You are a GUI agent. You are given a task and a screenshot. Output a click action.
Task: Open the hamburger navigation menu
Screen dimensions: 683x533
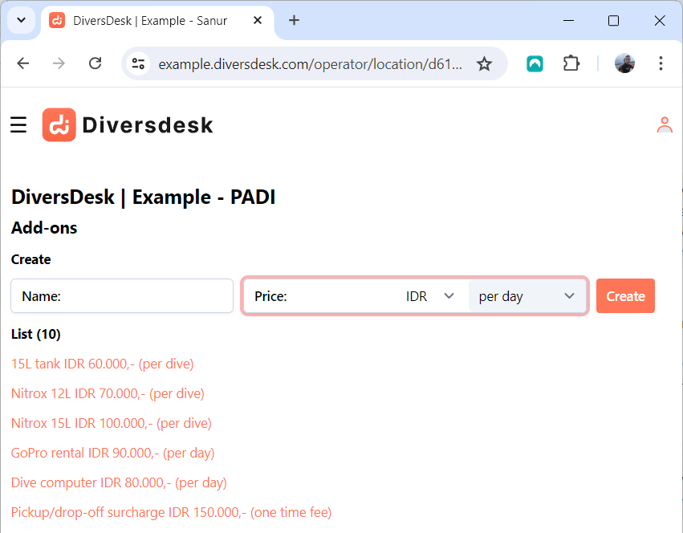tap(18, 124)
